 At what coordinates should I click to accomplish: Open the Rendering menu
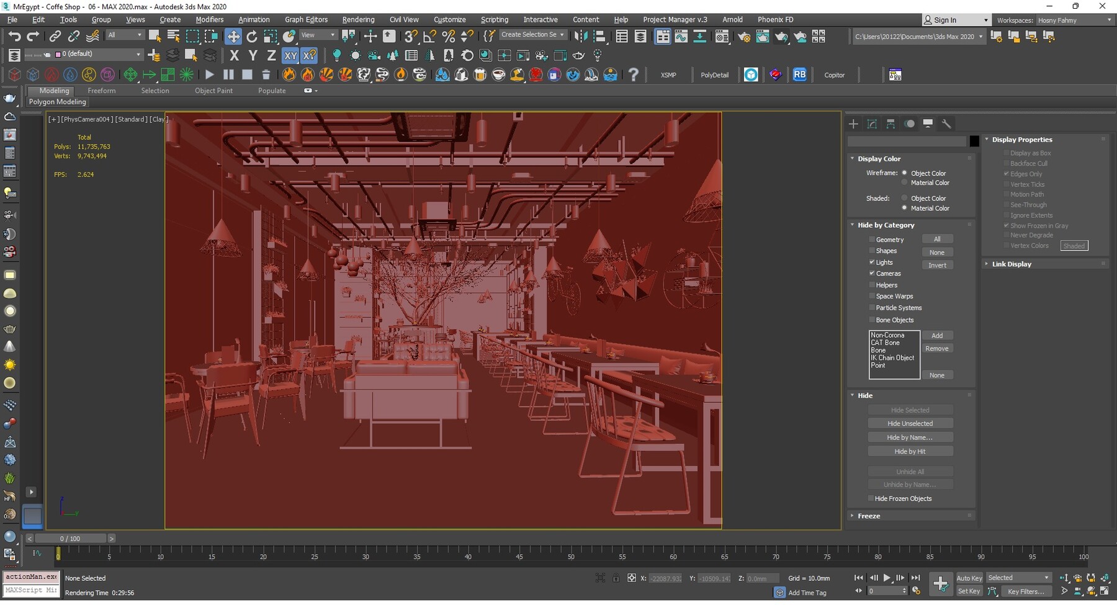pyautogui.click(x=358, y=19)
